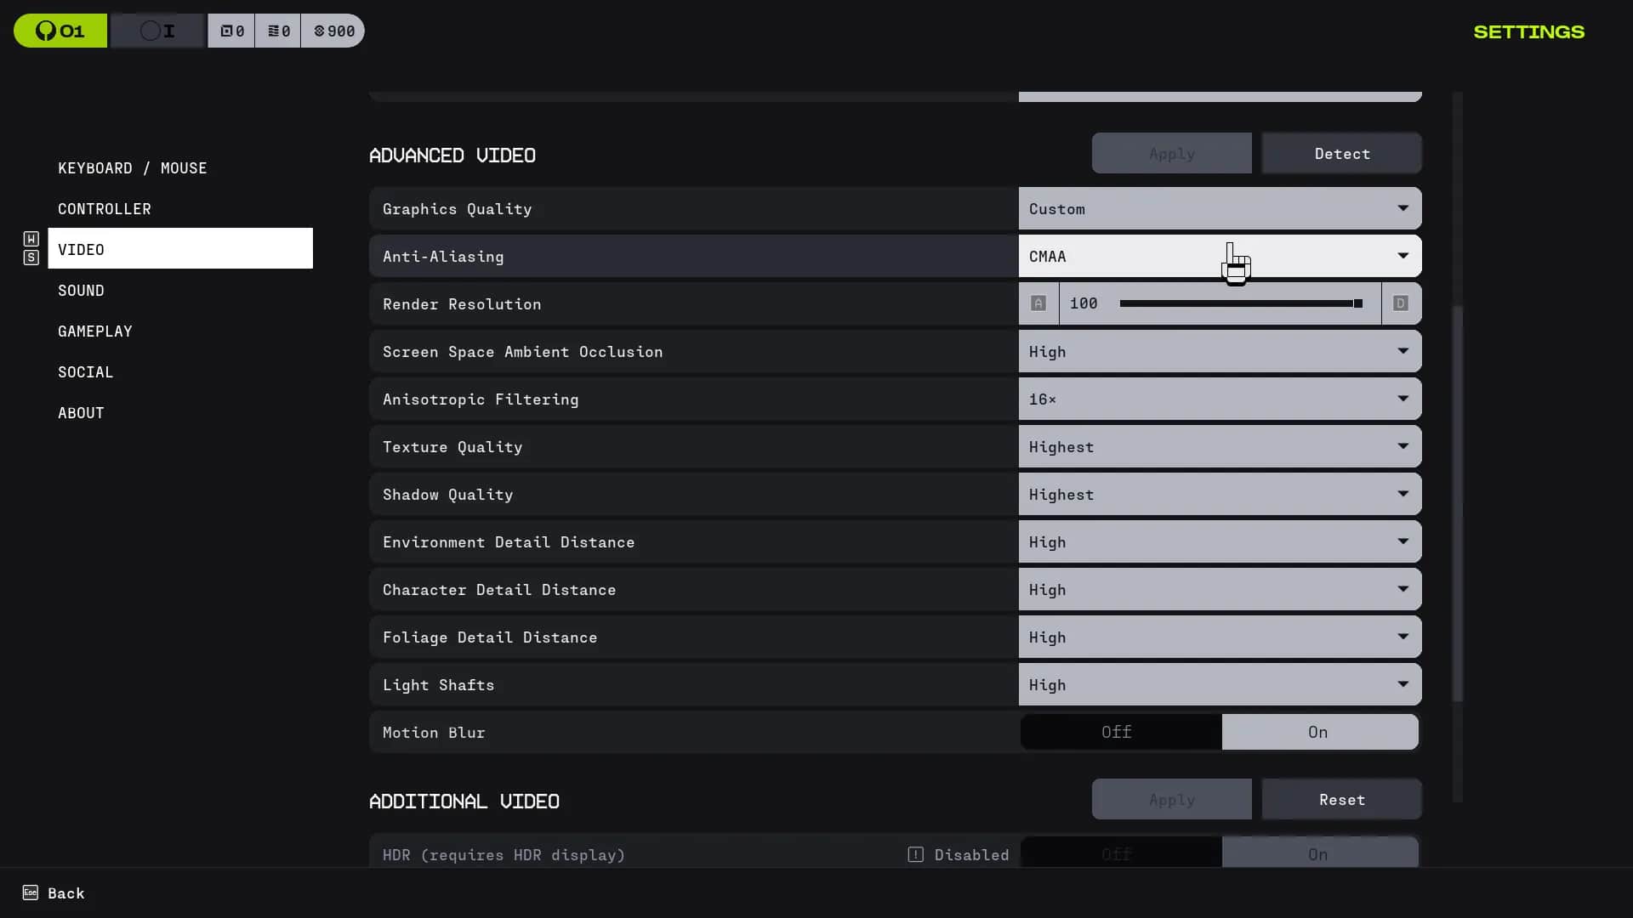The image size is (1633, 918).
Task: Click the square token currency counter
Action: 231,31
